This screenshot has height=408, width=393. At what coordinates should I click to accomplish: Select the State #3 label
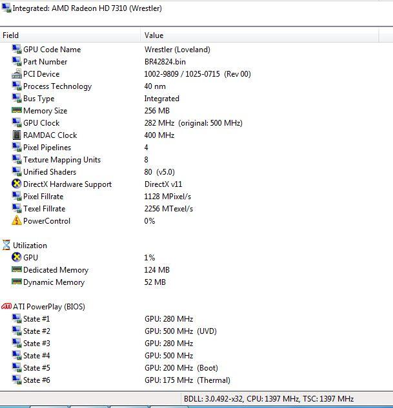click(x=37, y=343)
